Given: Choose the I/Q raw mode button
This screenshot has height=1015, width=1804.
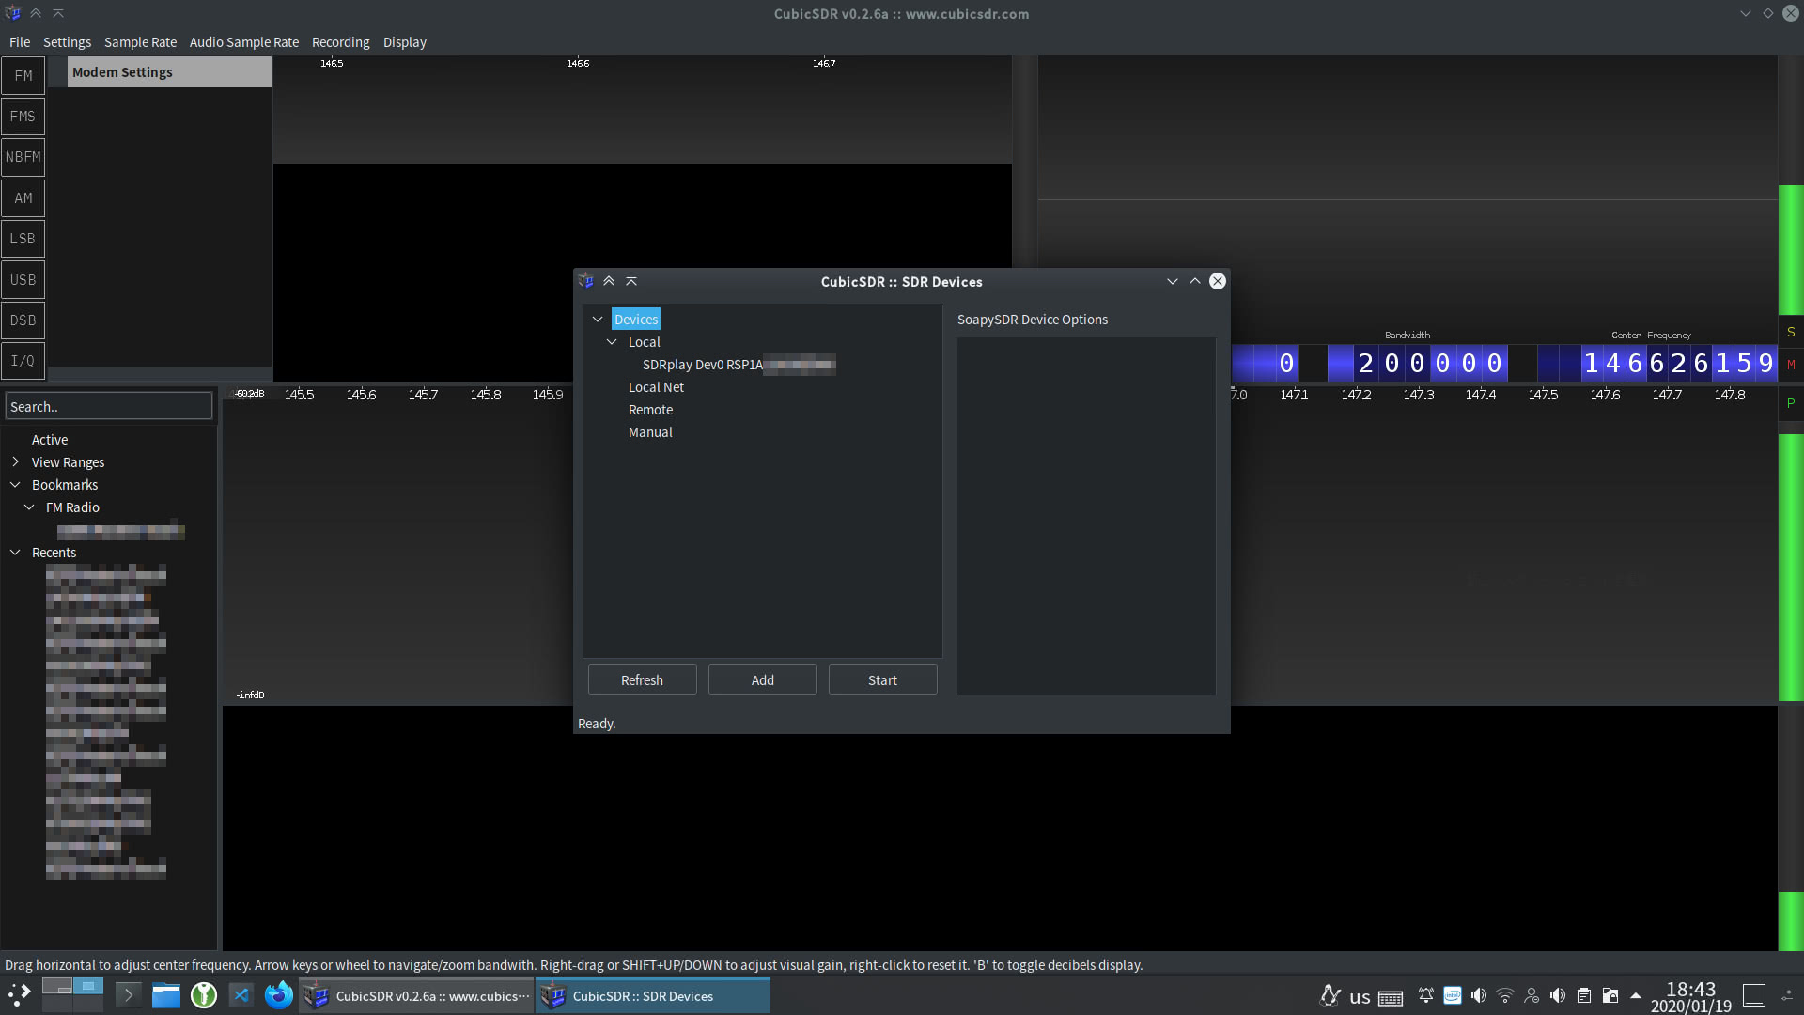Looking at the screenshot, I should click(x=23, y=361).
